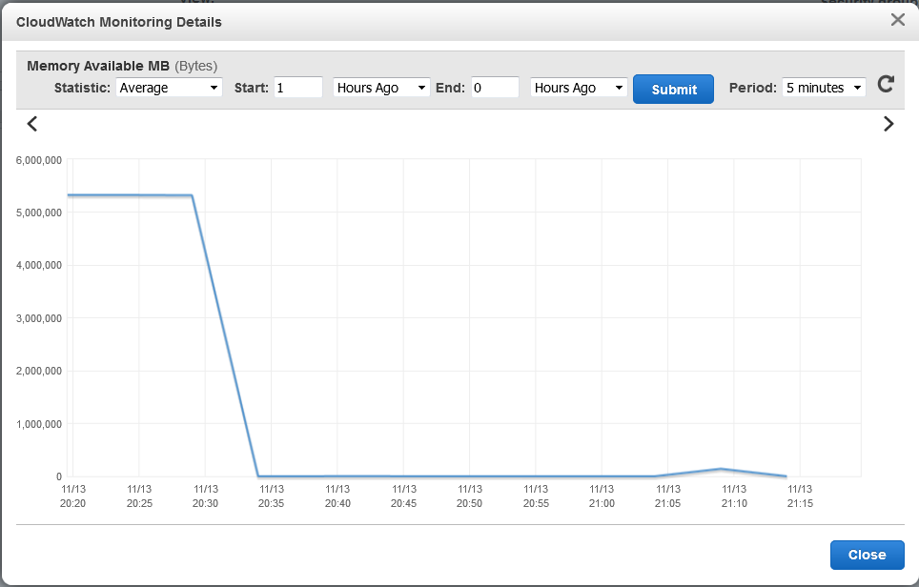The height and width of the screenshot is (587, 919).
Task: Click the 11/13 20:20 axis label
Action: click(73, 496)
